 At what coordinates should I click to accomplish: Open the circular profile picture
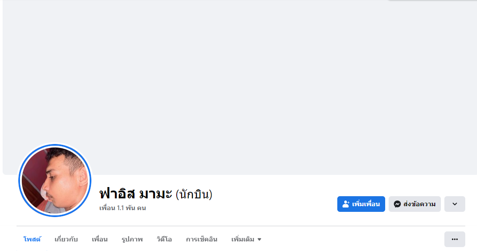(x=55, y=181)
